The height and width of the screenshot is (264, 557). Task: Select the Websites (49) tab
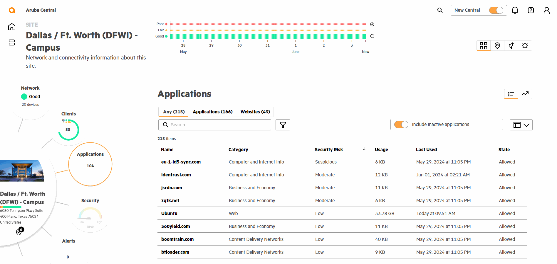pyautogui.click(x=255, y=112)
